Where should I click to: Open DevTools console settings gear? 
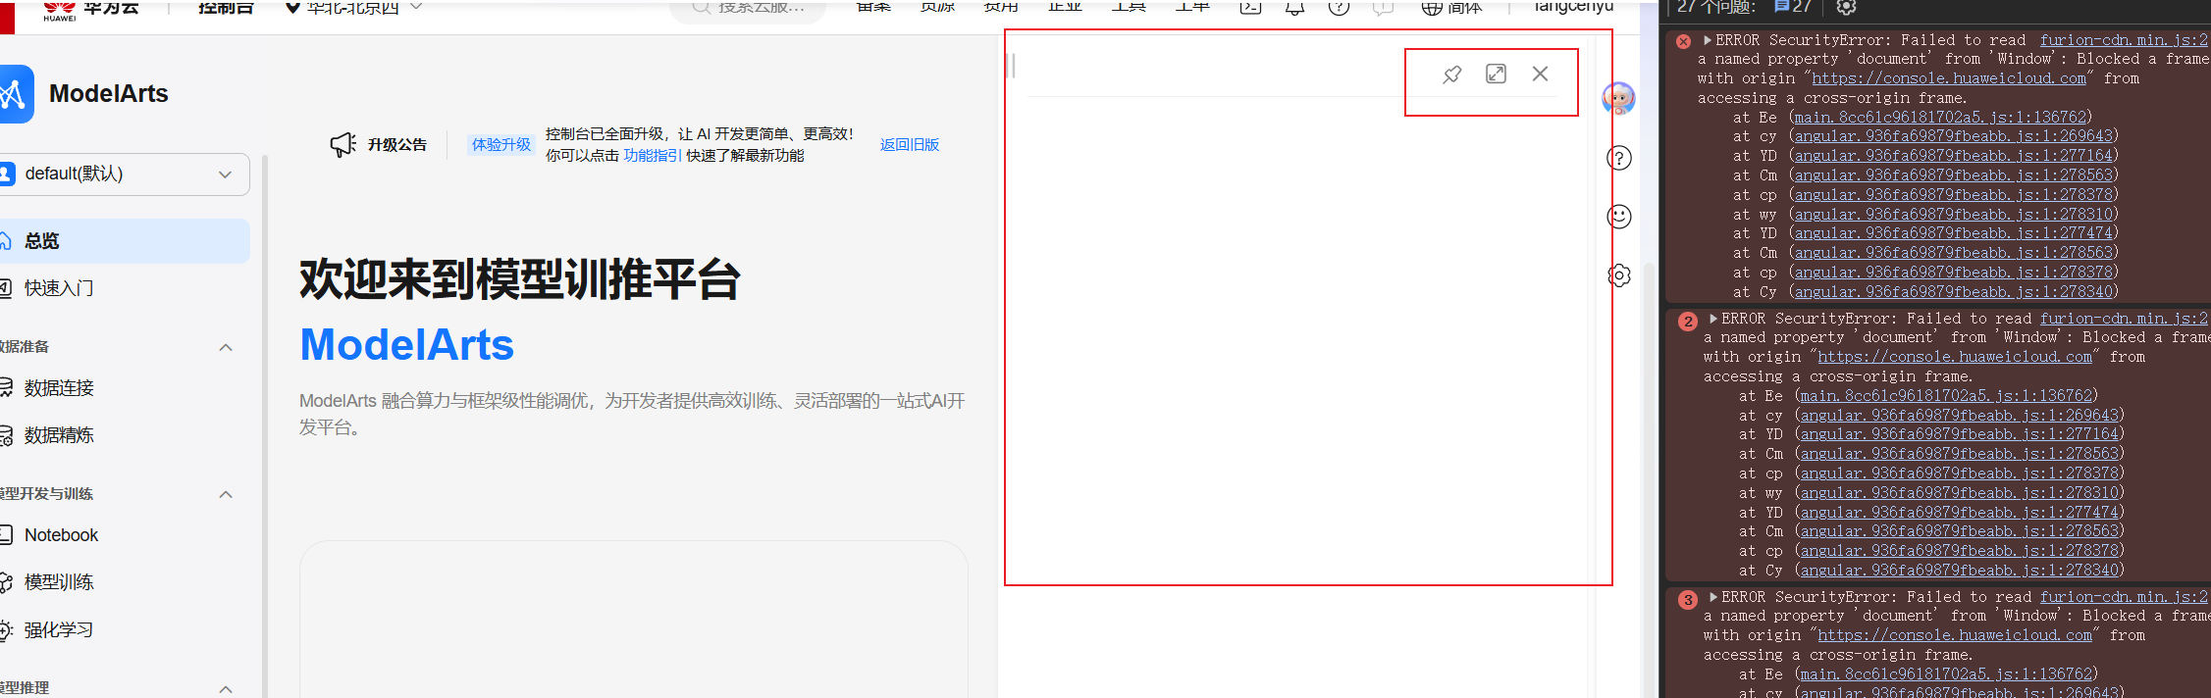pyautogui.click(x=1846, y=7)
